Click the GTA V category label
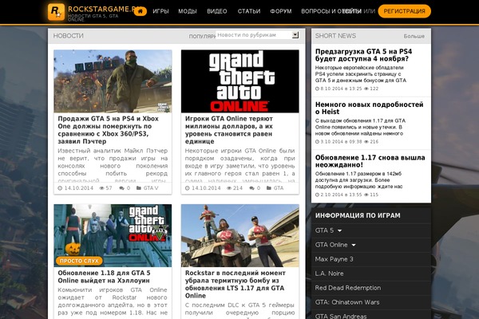479x319 pixels. point(151,188)
